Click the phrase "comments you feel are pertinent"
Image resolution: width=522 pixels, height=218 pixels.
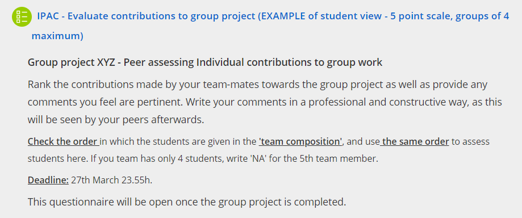pos(104,102)
